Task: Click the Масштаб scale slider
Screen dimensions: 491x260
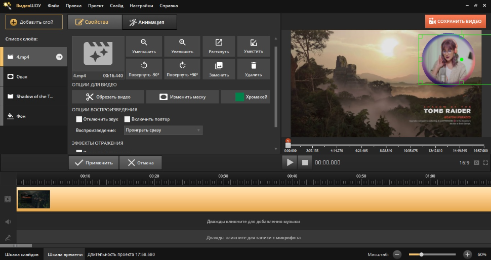Action: [432, 254]
